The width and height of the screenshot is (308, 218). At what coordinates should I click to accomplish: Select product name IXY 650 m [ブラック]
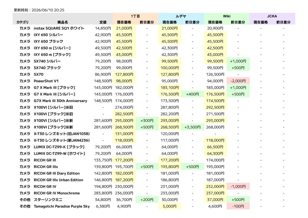pyautogui.click(x=52, y=55)
